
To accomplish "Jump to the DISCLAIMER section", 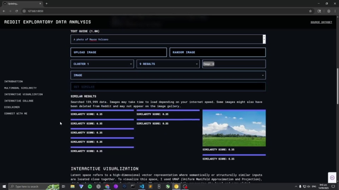I will pos(12,107).
